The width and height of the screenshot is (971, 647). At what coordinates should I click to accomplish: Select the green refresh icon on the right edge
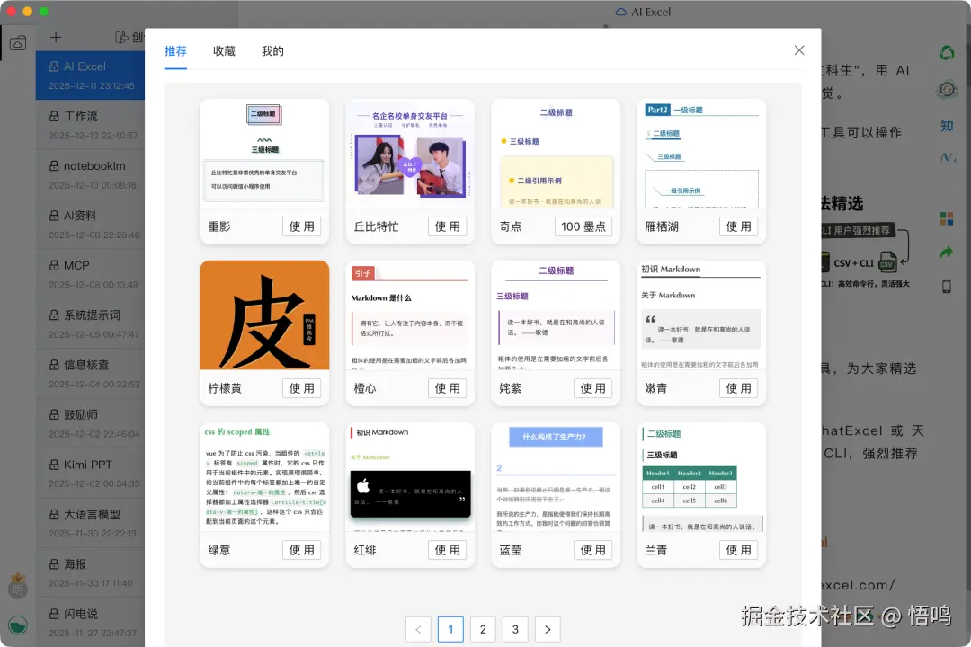point(947,53)
